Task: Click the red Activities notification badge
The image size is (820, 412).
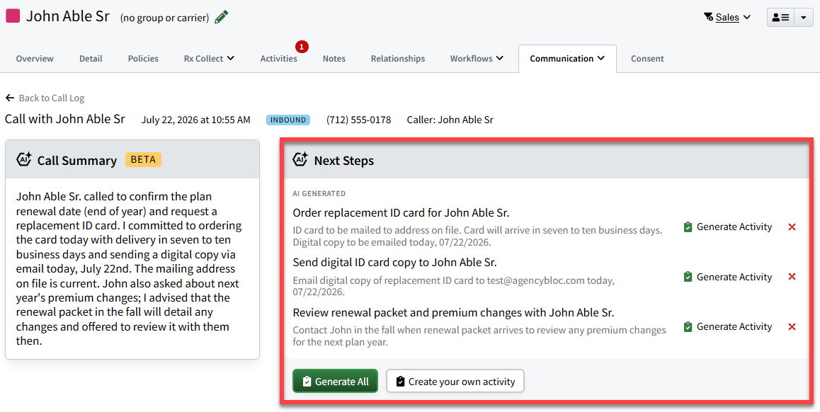Action: pyautogui.click(x=302, y=47)
